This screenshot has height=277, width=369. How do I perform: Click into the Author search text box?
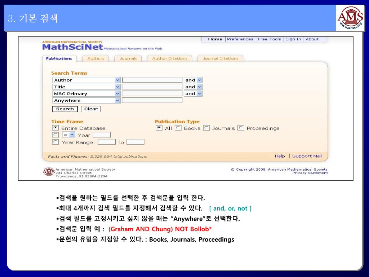click(x=152, y=80)
